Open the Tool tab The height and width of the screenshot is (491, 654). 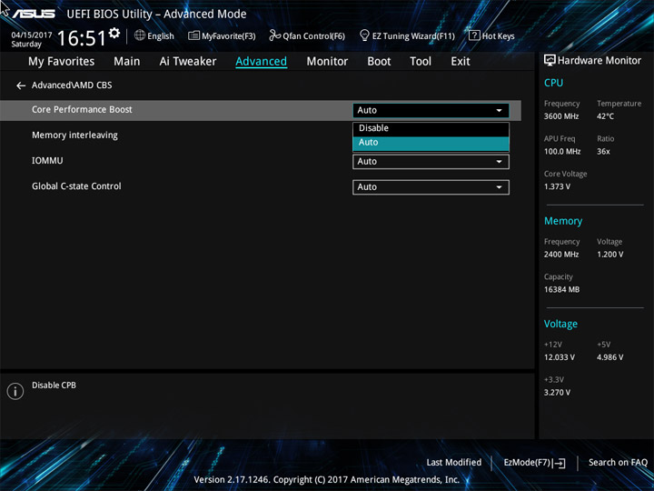click(421, 62)
